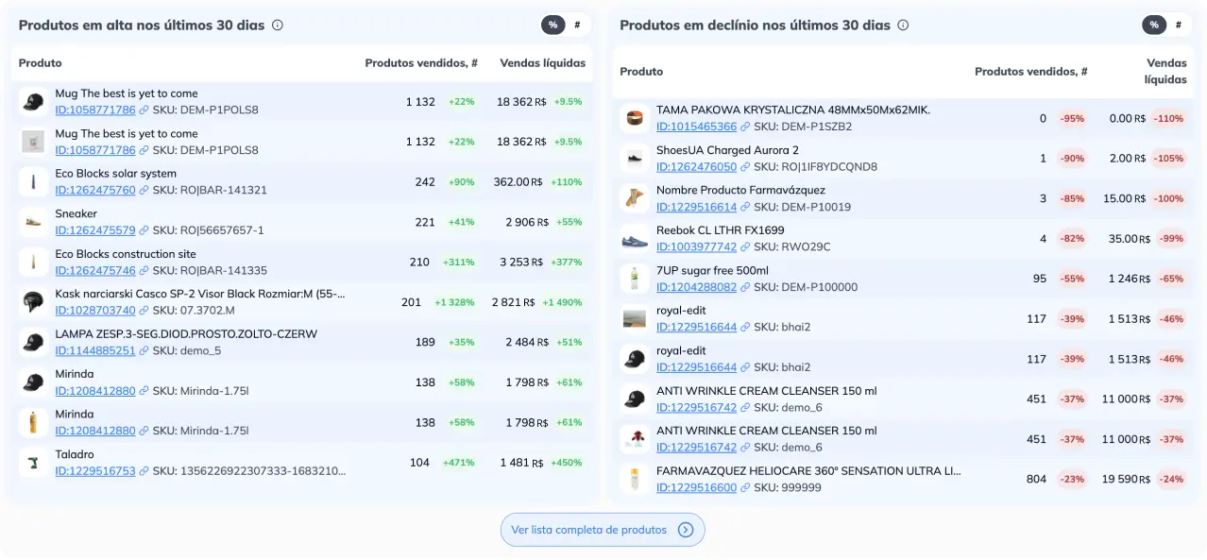Click info icon next to Produtos em alta title
Viewport: 1207px width, 560px height.
click(x=277, y=25)
